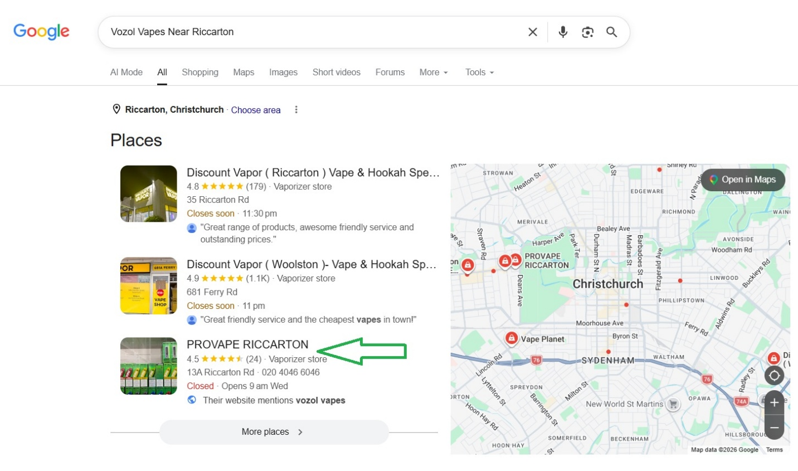Click the (179) reviews count
Screen dimensions: 798x471
click(256, 186)
